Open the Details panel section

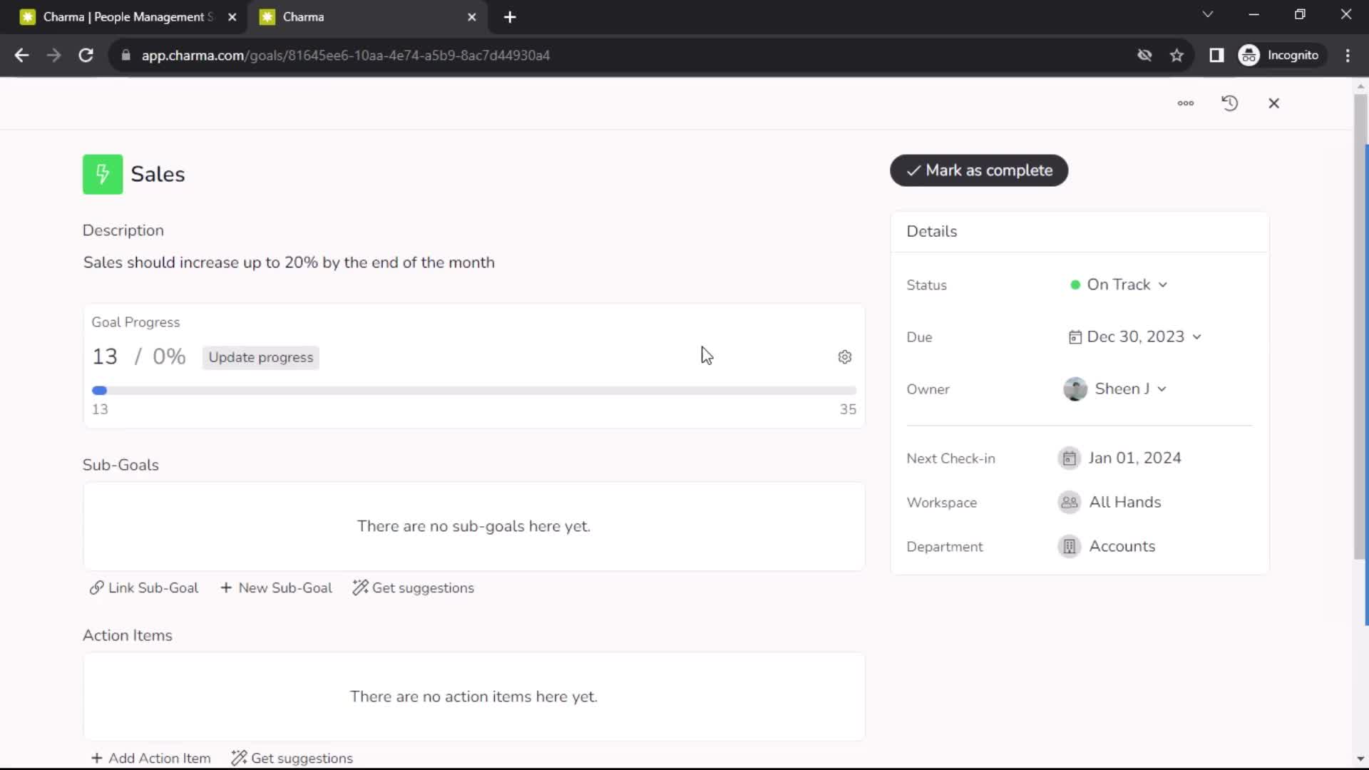[930, 231]
